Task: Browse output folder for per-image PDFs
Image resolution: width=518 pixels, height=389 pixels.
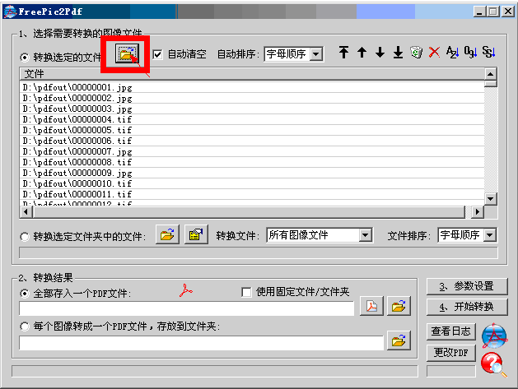Action: (399, 340)
